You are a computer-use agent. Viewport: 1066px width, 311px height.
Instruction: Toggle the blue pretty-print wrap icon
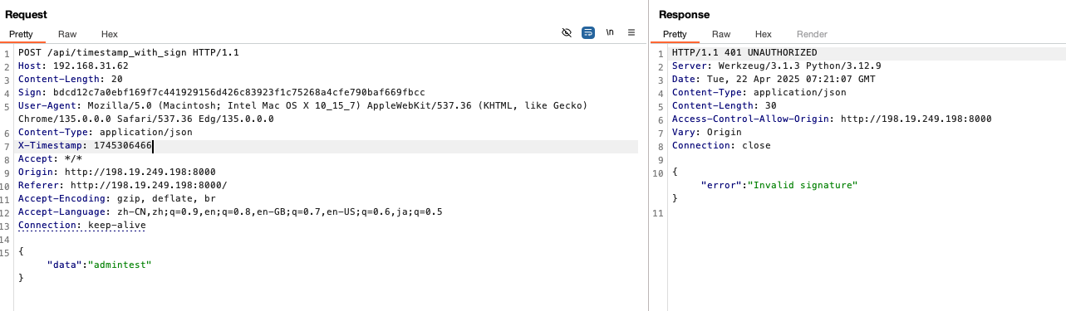point(588,32)
